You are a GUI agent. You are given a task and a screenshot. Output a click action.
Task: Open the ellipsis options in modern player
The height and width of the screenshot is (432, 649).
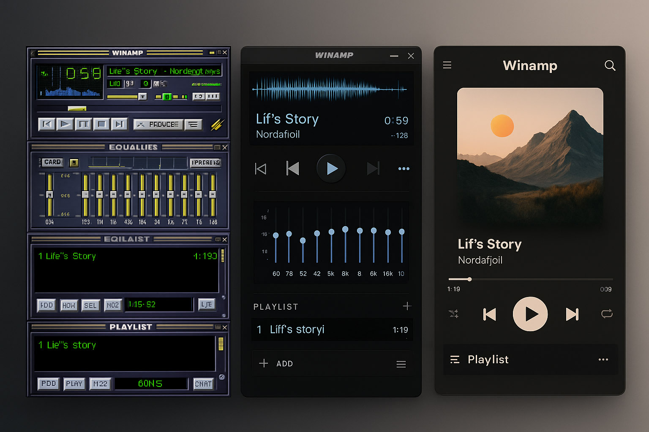coord(404,168)
